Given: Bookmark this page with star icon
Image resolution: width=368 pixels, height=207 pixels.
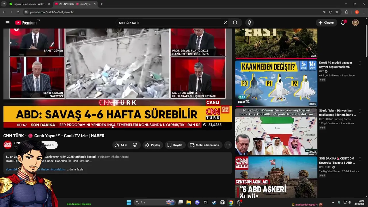Looking at the screenshot, I should pyautogui.click(x=337, y=12).
